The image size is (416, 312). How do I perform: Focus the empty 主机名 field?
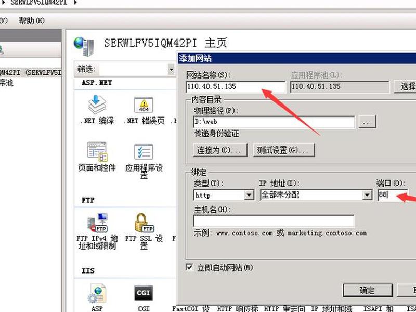click(x=274, y=220)
